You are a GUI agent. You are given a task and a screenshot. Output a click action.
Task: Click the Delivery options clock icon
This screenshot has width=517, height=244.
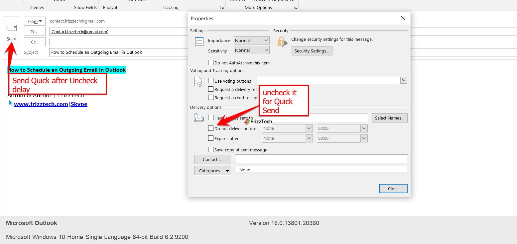point(199,117)
